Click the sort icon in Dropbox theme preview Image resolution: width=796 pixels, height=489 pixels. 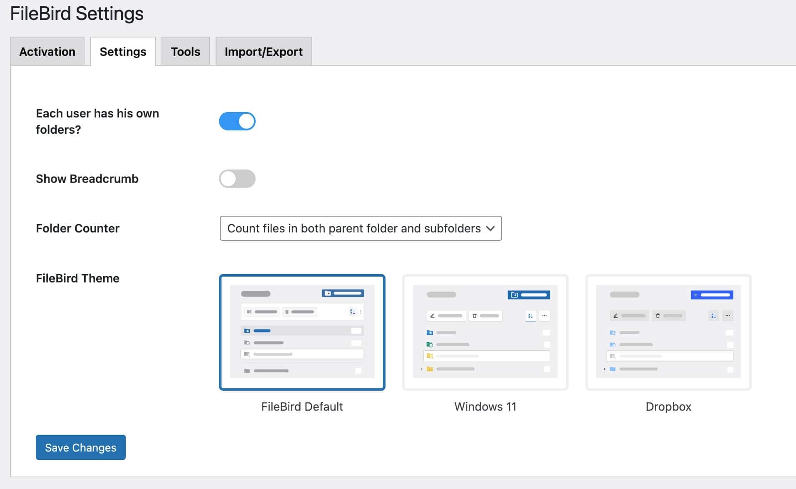coord(714,316)
